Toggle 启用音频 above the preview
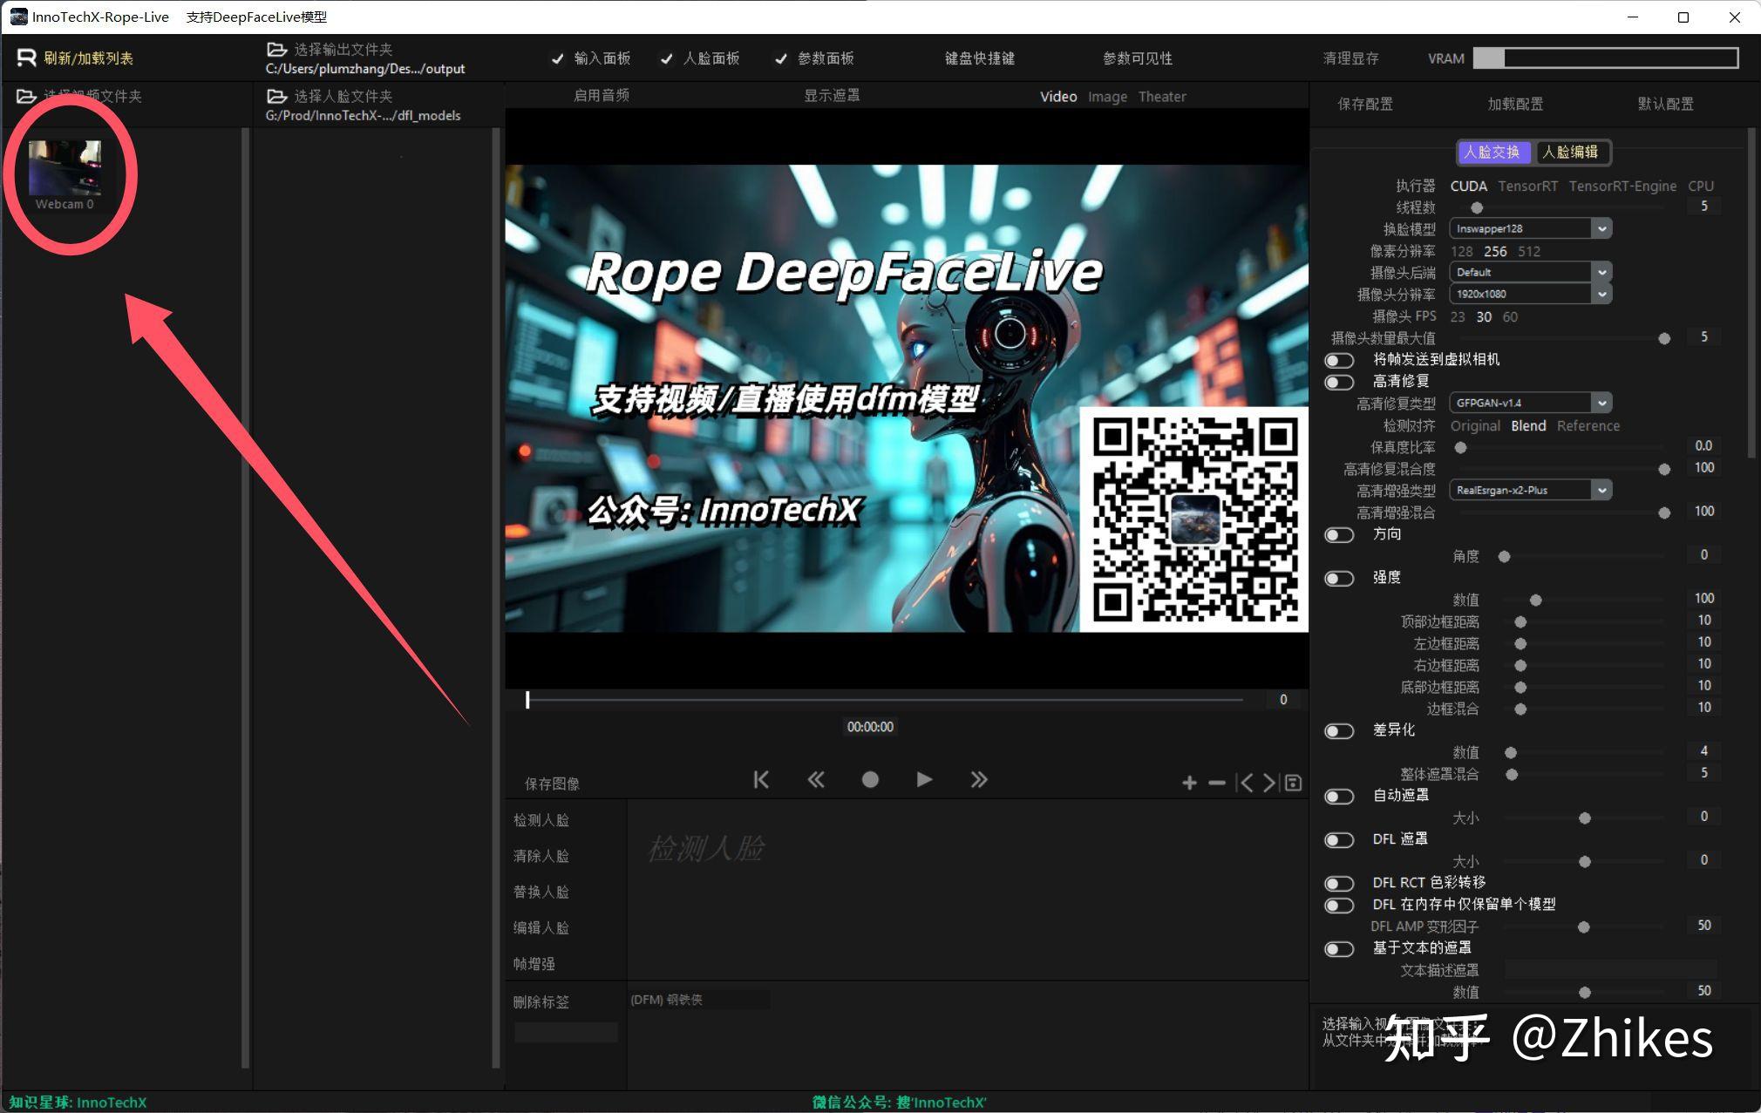1761x1113 pixels. point(601,95)
